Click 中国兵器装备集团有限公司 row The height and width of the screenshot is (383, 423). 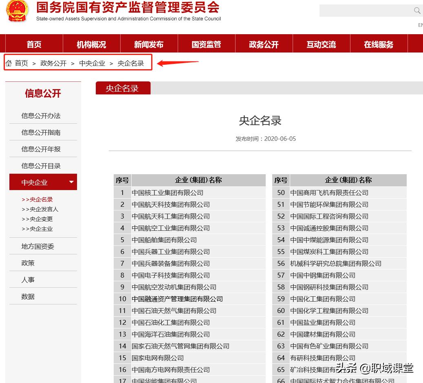189,264
